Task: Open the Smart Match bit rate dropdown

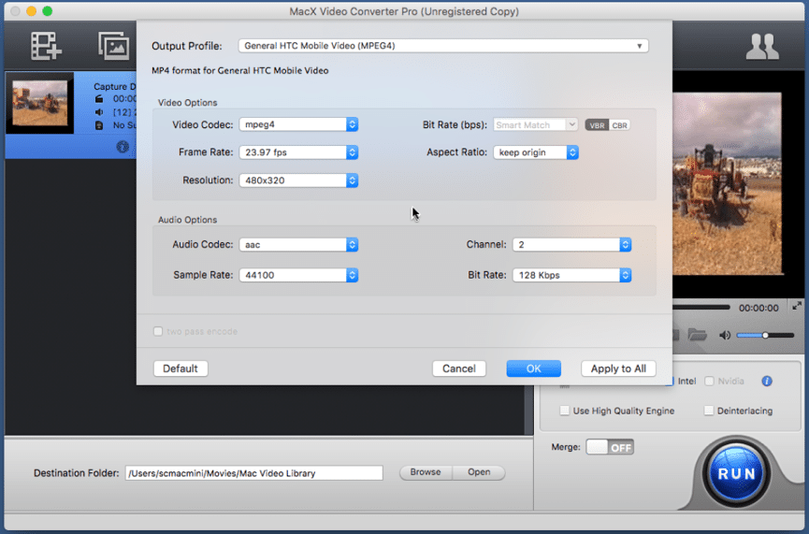Action: 536,125
